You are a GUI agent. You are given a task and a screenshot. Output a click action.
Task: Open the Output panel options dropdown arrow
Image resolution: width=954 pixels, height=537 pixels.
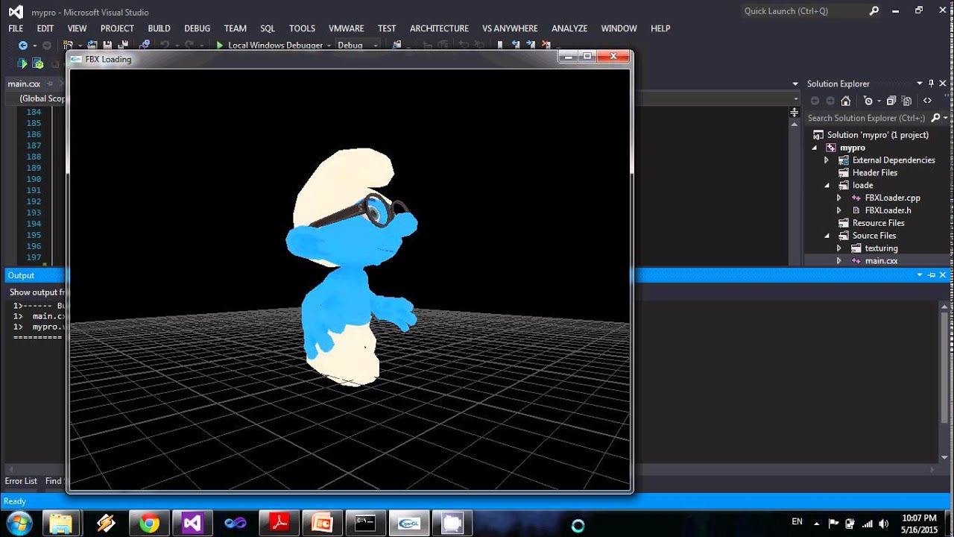point(920,275)
